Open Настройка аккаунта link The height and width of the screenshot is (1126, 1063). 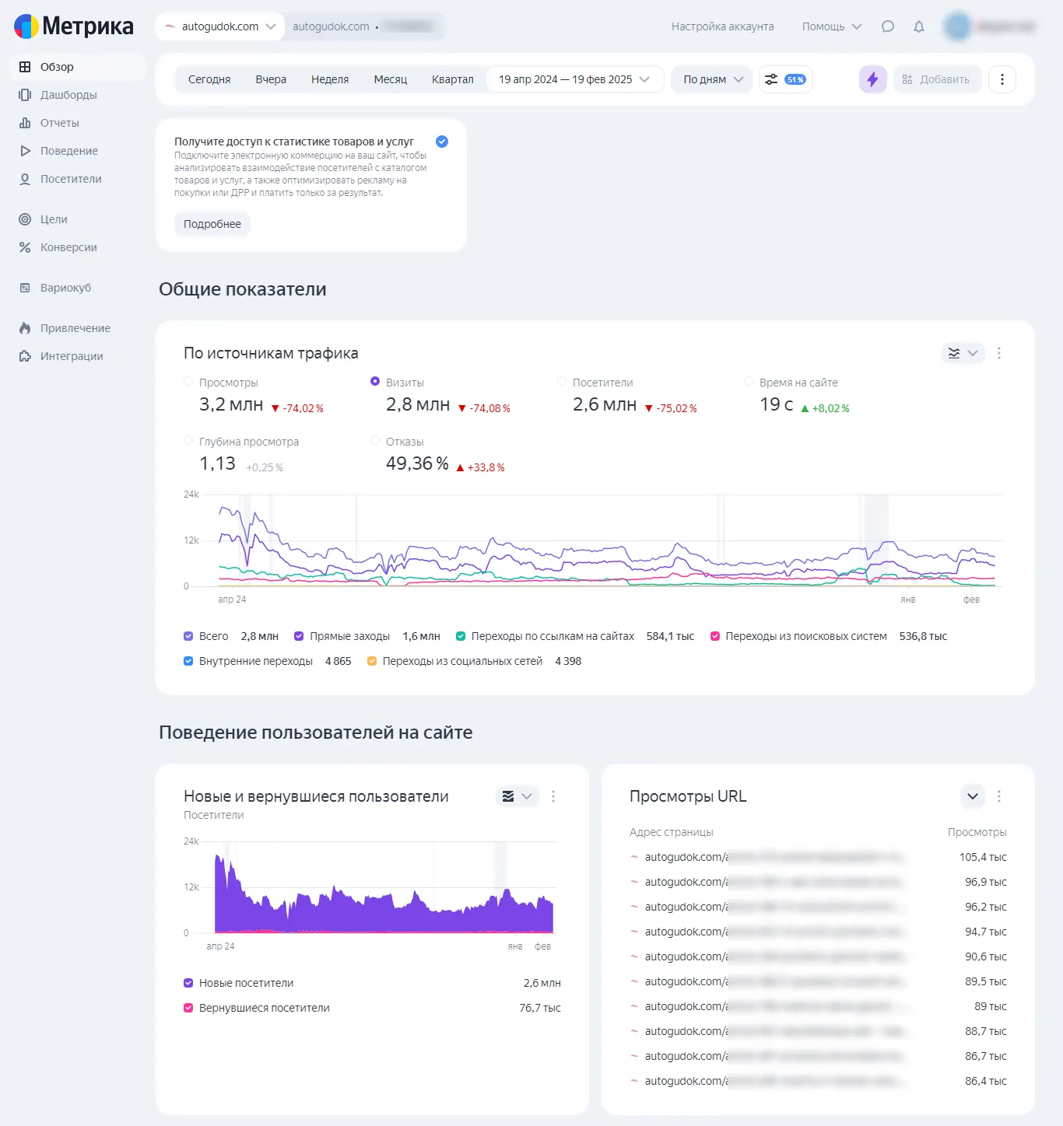point(722,26)
